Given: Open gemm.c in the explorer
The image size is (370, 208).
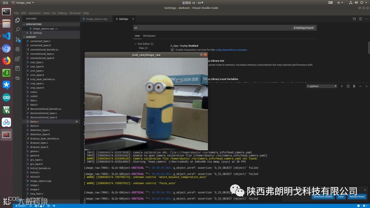Looking at the screenshot, I should (x=35, y=151).
